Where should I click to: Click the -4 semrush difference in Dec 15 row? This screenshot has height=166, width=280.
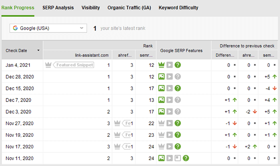[x=268, y=88]
